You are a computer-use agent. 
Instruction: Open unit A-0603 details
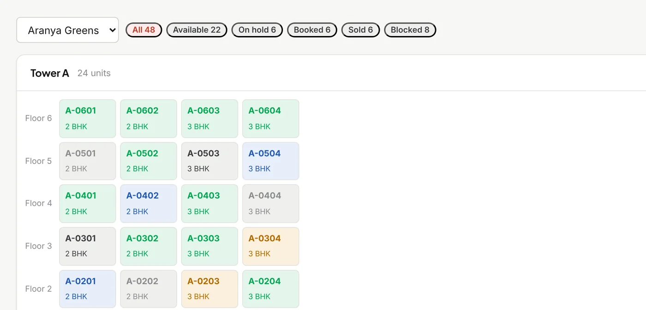pyautogui.click(x=209, y=118)
